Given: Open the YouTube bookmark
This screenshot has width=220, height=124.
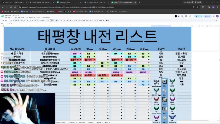Looking at the screenshot, I should click(5, 11).
